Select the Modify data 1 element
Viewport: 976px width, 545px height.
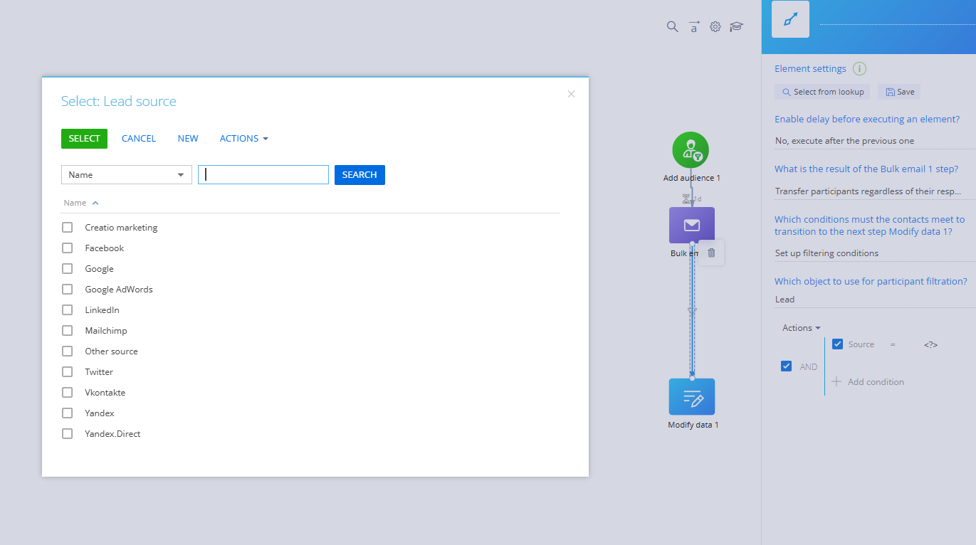click(x=692, y=396)
